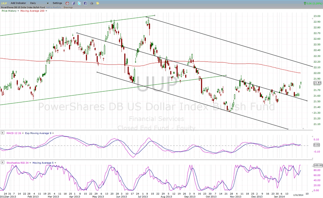Viewport: 323px width, 198px height.
Task: Share chart via Facebook icon
Action: (x=85, y=3)
